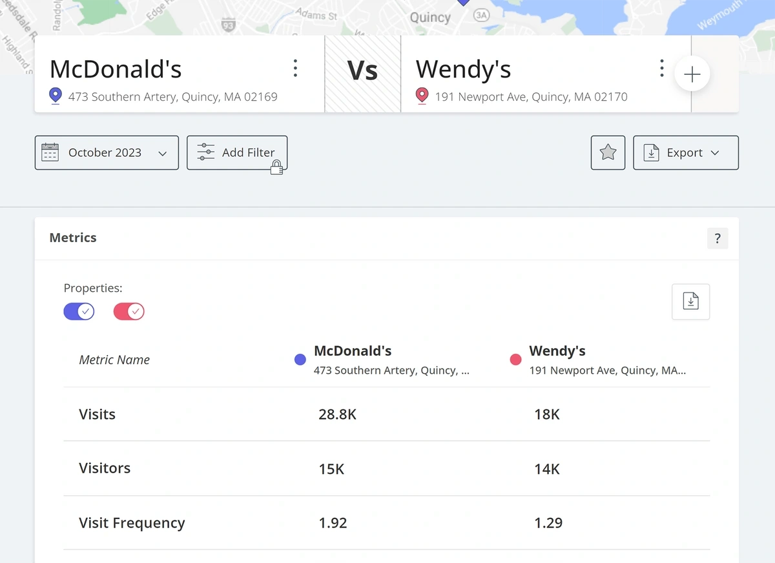Click the blue McDonald's color dot

click(x=300, y=360)
